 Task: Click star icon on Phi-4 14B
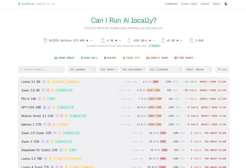click(44, 99)
